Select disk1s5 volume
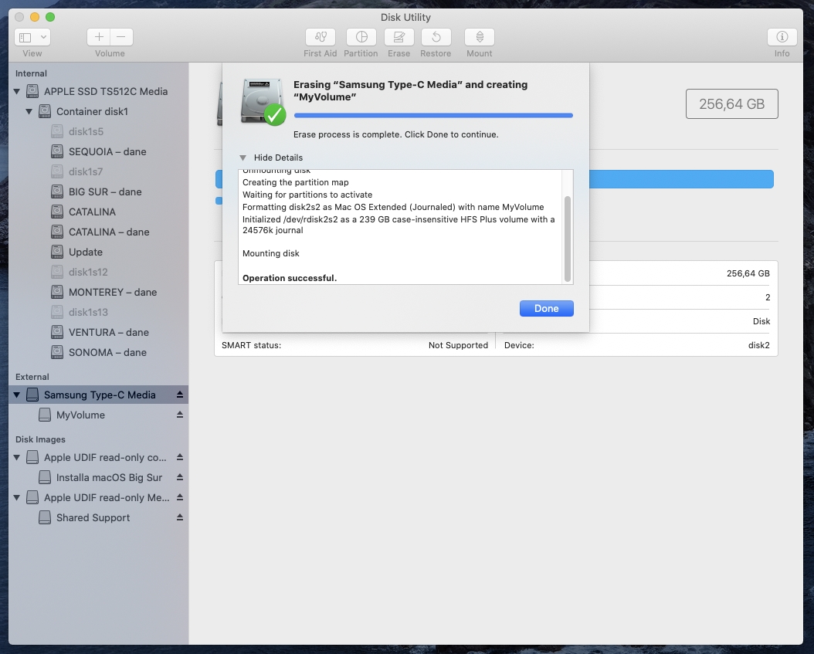Image resolution: width=814 pixels, height=654 pixels. tap(99, 131)
